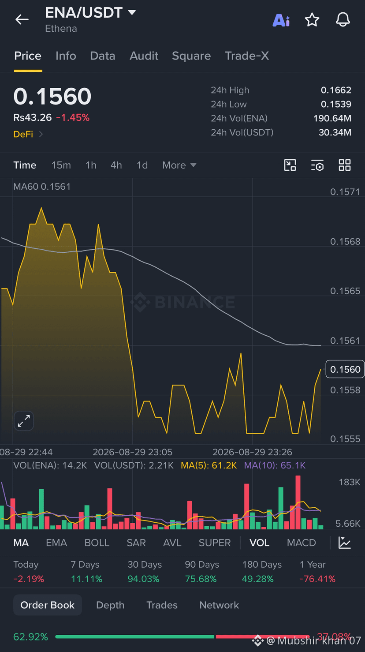Set a price alert bell
Viewport: 365px width, 652px height.
[343, 19]
